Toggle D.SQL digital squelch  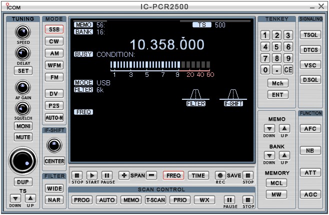coord(310,80)
